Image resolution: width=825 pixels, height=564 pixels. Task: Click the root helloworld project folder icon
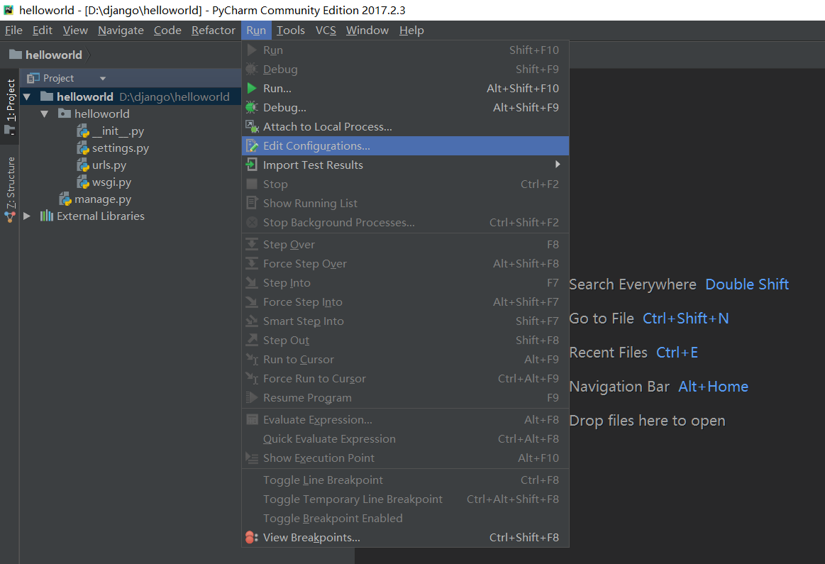pos(47,96)
